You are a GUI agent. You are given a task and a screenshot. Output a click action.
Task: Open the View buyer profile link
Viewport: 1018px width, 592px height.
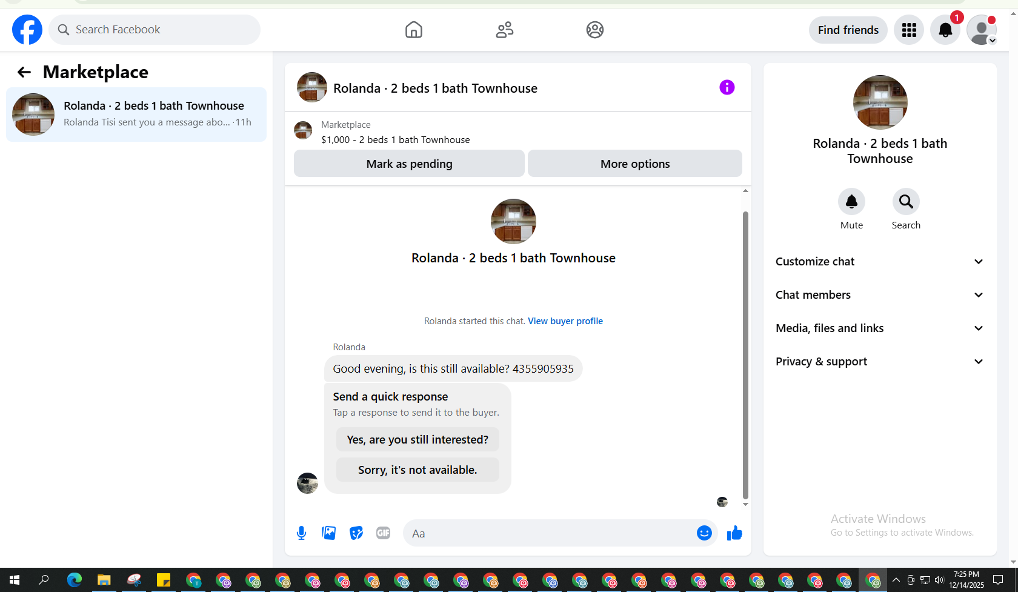(x=565, y=321)
